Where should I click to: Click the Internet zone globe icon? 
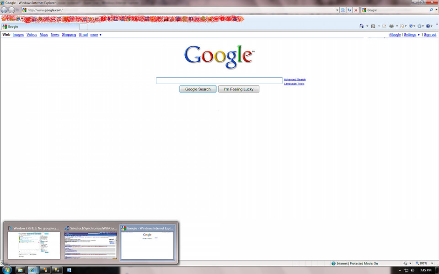click(x=333, y=263)
